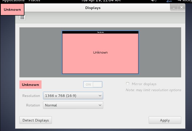Click the clock date in top bar
This screenshot has height=131, width=192.
click(x=101, y=1)
